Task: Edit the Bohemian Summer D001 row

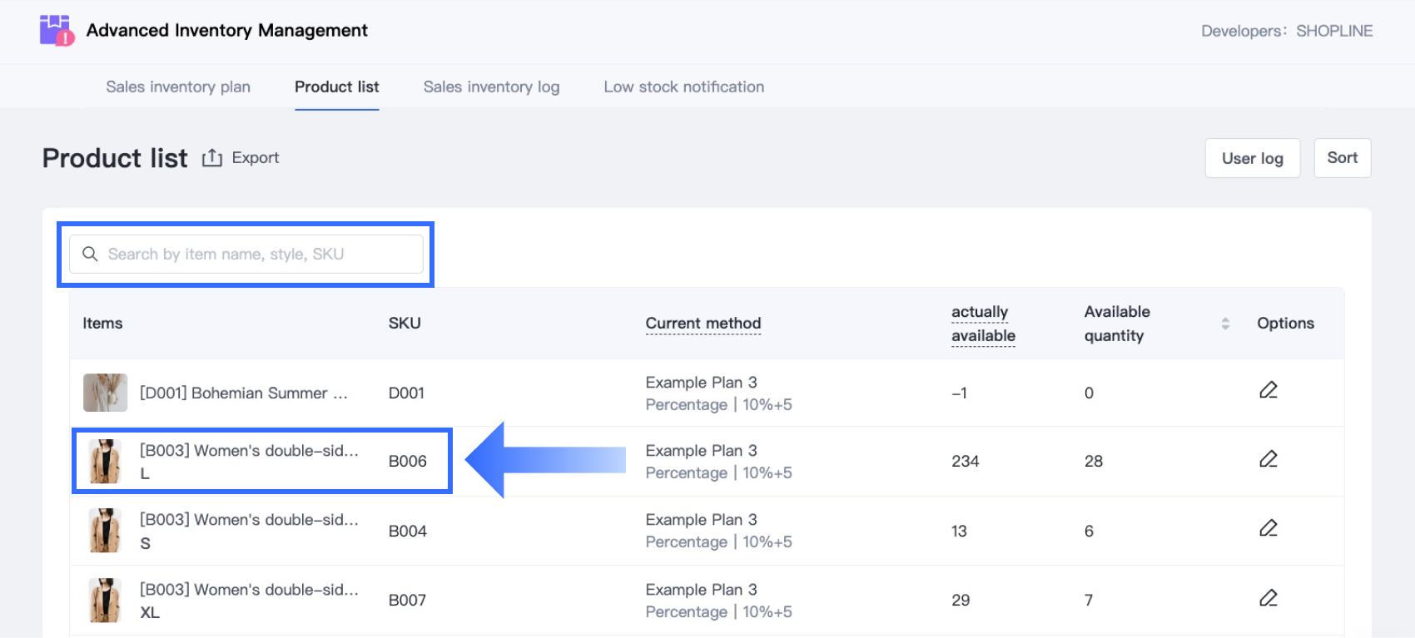Action: point(1268,390)
